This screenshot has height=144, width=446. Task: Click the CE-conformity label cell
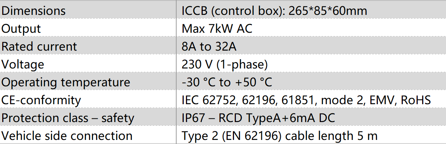pos(88,100)
